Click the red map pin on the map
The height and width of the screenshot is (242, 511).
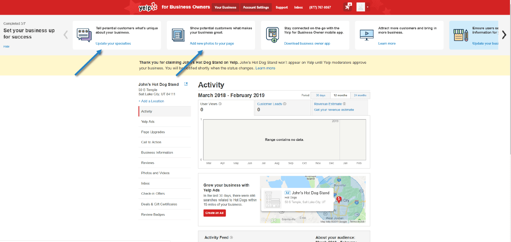point(339,199)
